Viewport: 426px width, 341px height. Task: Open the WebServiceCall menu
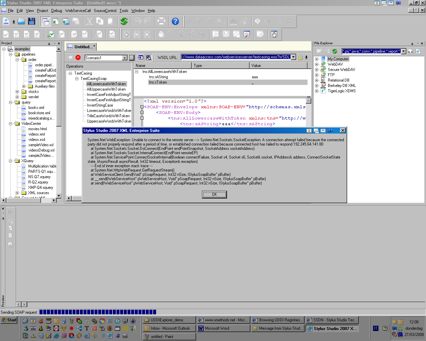pos(78,11)
